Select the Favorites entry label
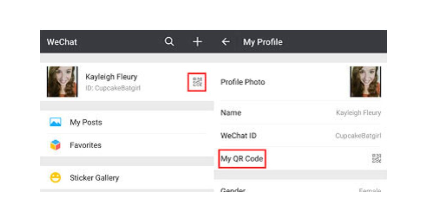 [x=85, y=145]
